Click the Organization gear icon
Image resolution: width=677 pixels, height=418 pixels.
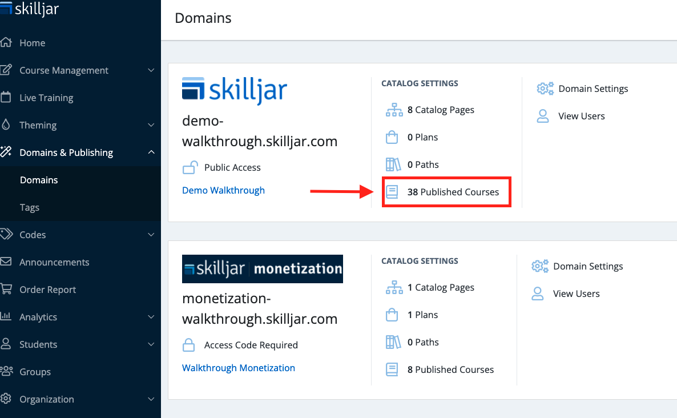6,399
